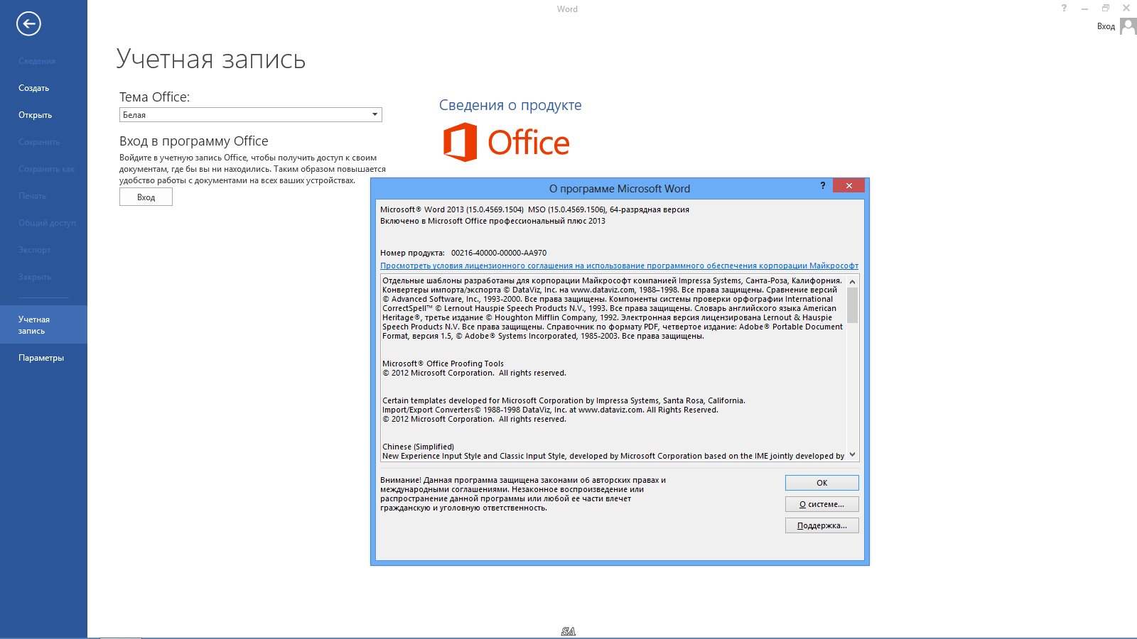Select Открыть in the sidebar
Image resolution: width=1137 pixels, height=639 pixels.
pos(36,115)
